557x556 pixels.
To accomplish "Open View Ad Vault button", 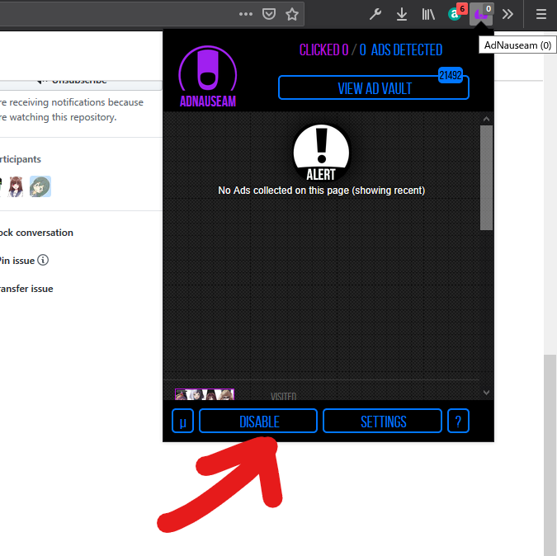I will [374, 87].
